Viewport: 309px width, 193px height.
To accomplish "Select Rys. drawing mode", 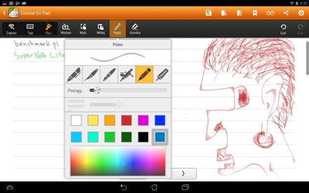I will coord(49,29).
